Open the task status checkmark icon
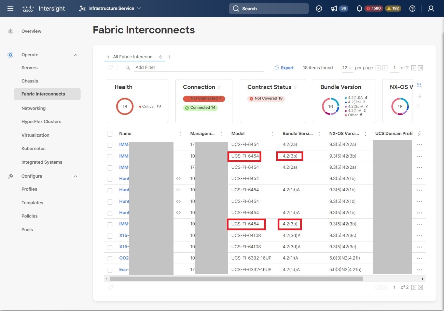444x311 pixels. point(319,9)
